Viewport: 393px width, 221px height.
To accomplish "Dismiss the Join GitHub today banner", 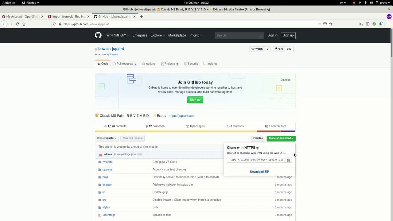I will [285, 80].
